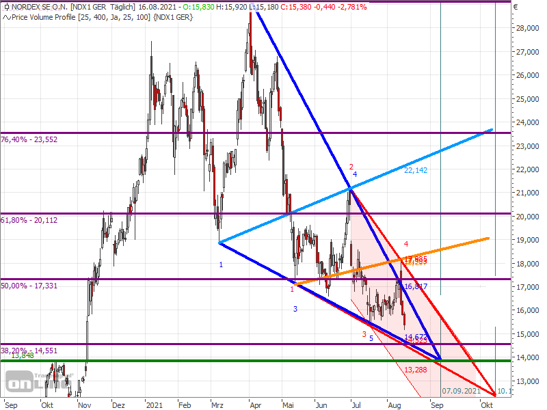Click the blue wave number 3
Image resolution: width=547 pixels, height=410 pixels.
295,309
